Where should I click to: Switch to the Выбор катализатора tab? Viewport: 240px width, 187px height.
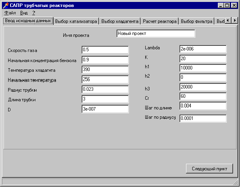tap(76, 21)
